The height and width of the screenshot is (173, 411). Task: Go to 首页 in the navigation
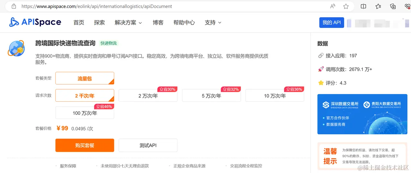point(79,22)
